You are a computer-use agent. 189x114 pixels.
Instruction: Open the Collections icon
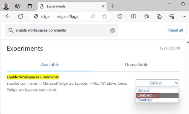pos(159,16)
